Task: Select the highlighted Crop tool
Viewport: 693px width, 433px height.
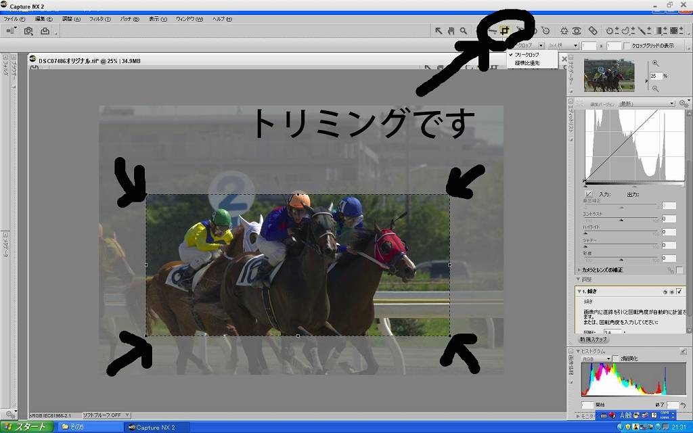Action: [x=505, y=30]
